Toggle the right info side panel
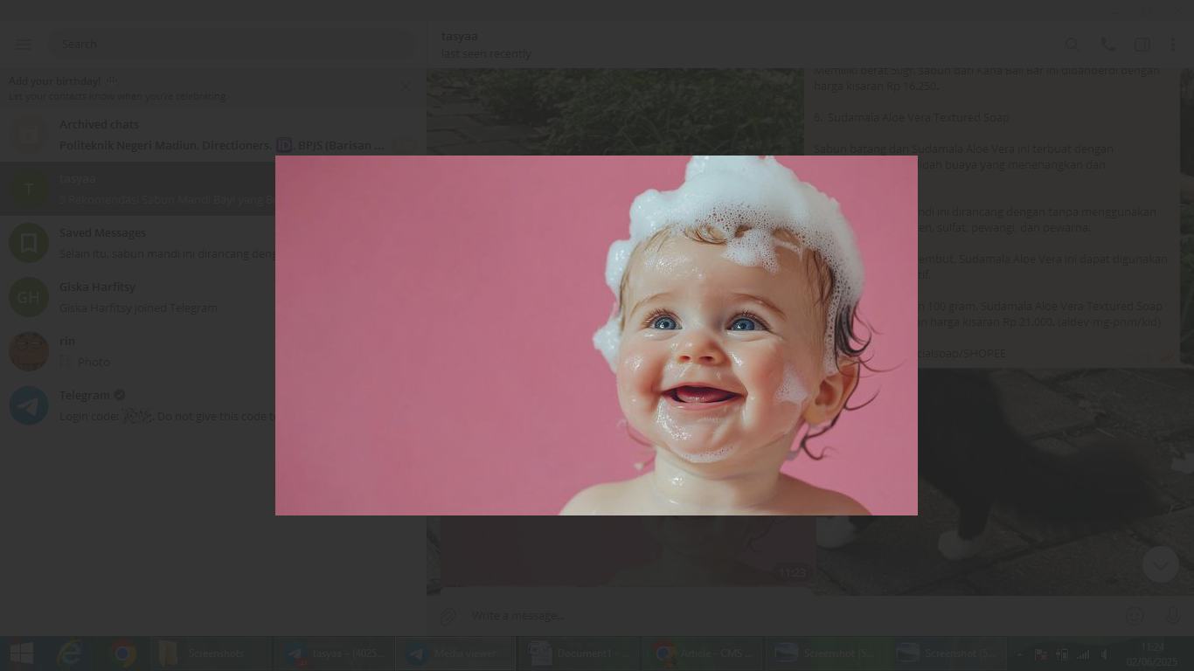The height and width of the screenshot is (671, 1194). tap(1142, 45)
